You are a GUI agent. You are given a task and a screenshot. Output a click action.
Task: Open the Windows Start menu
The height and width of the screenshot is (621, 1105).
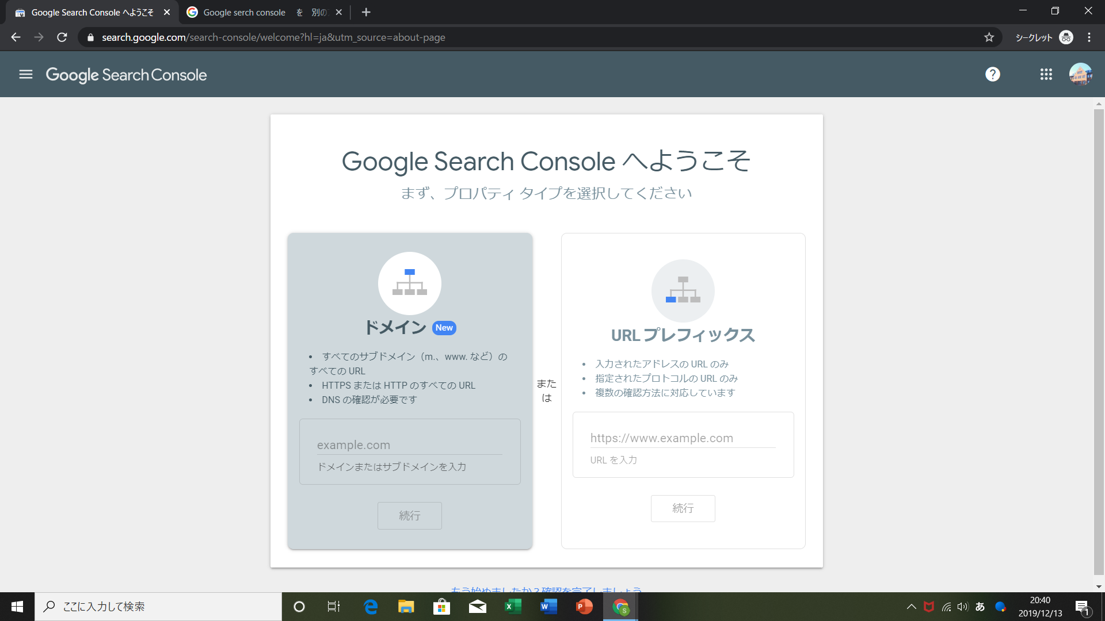(x=17, y=607)
